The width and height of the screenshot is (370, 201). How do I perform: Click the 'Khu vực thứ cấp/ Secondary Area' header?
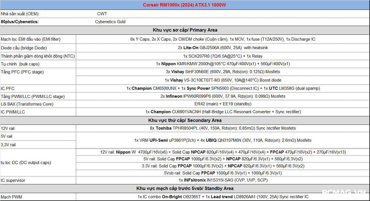185,120
